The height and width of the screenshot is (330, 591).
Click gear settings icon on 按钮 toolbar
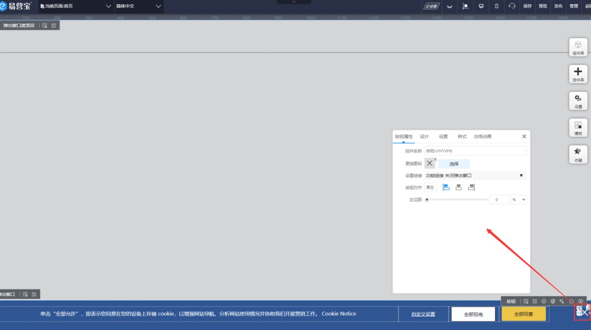click(544, 301)
